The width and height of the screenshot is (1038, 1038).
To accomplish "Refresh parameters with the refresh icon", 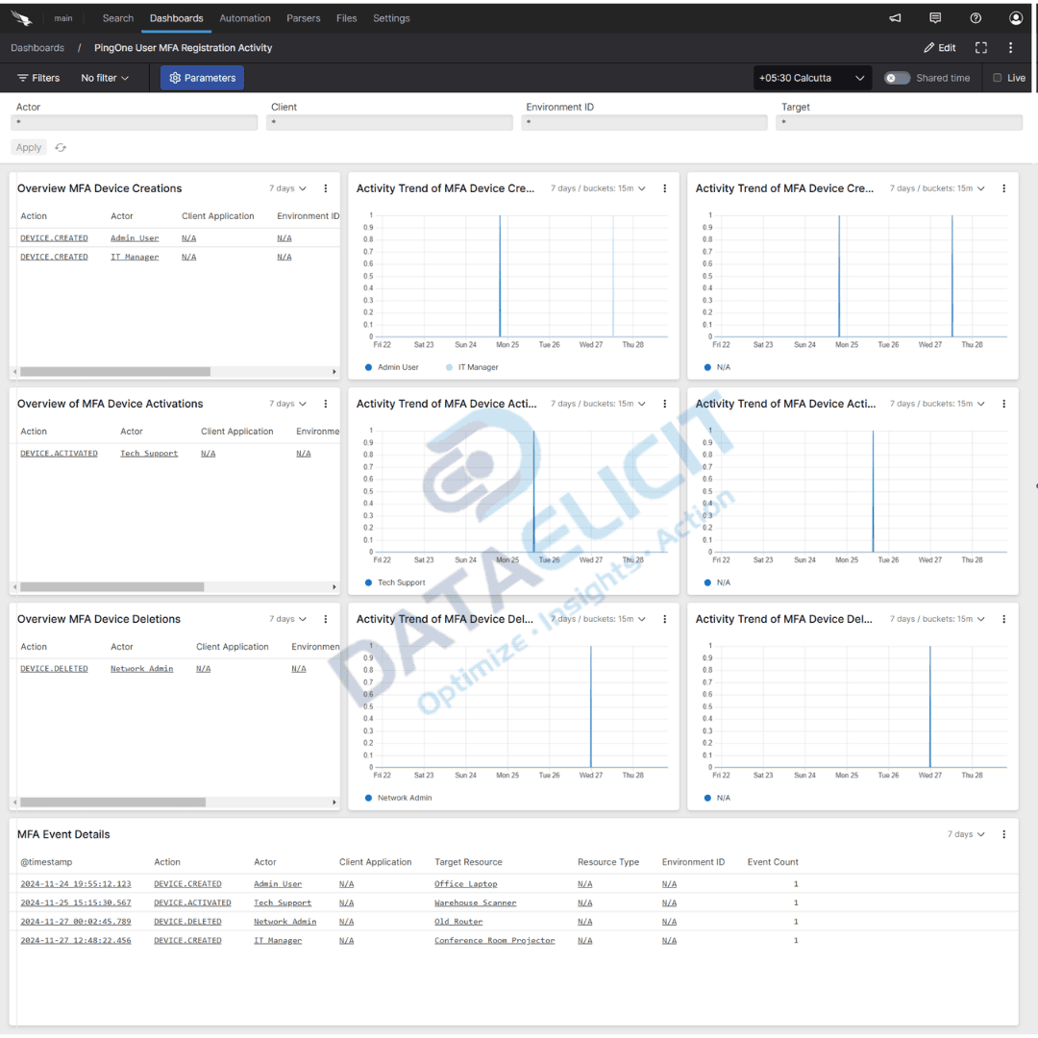I will [60, 147].
